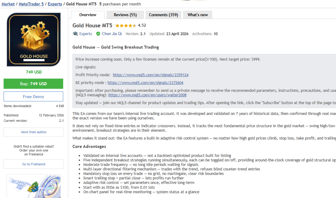Click More from author button

coord(34,132)
